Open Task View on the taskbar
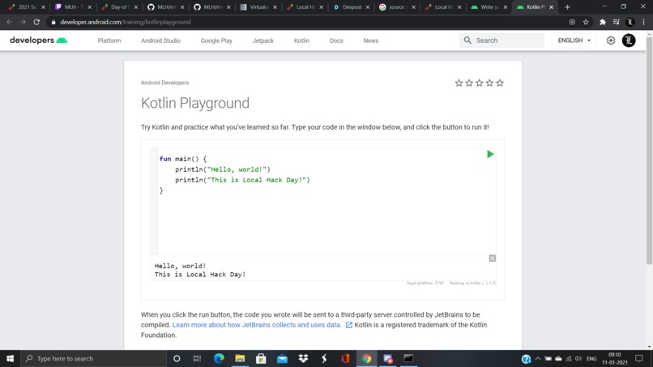653x367 pixels. [x=197, y=358]
